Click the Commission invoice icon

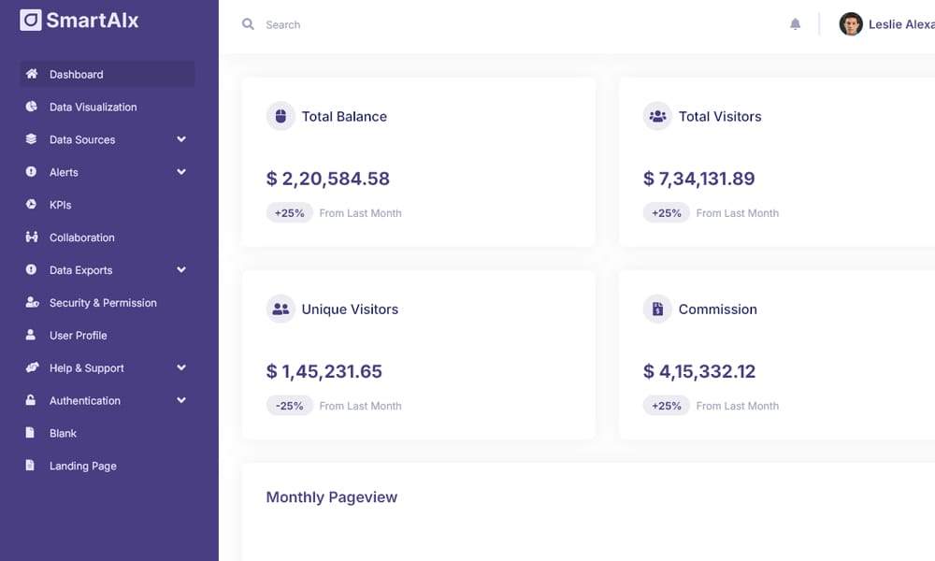coord(657,309)
